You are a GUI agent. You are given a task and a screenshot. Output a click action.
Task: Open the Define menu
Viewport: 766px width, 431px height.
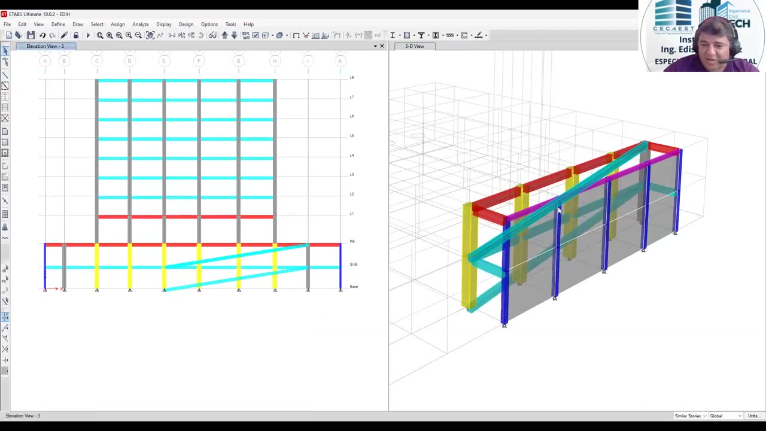click(58, 25)
